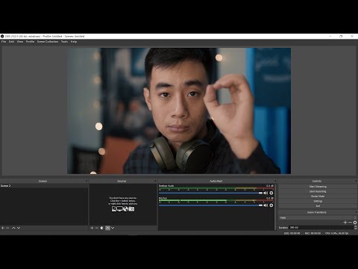This screenshot has width=358, height=269.
Task: Mute the Desktop Audio channel
Action: pyautogui.click(x=266, y=193)
